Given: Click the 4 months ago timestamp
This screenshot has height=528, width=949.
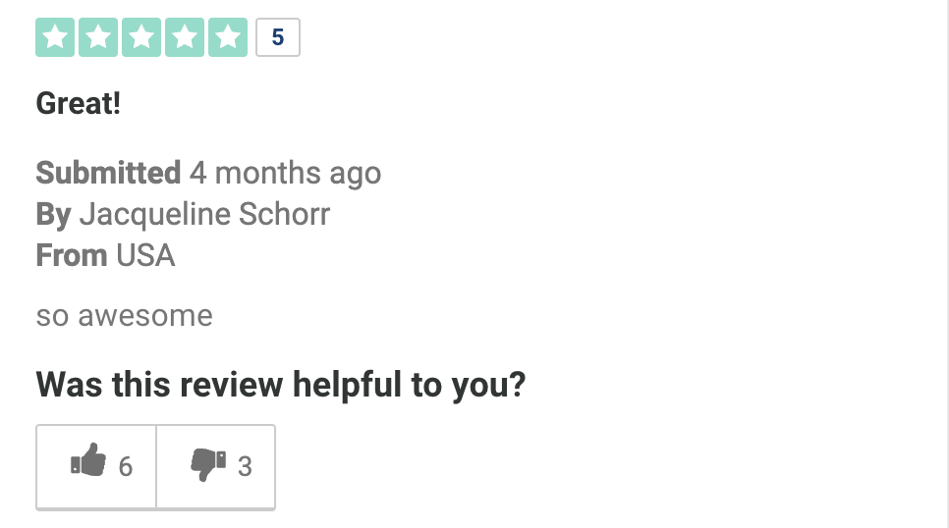Looking at the screenshot, I should [285, 174].
